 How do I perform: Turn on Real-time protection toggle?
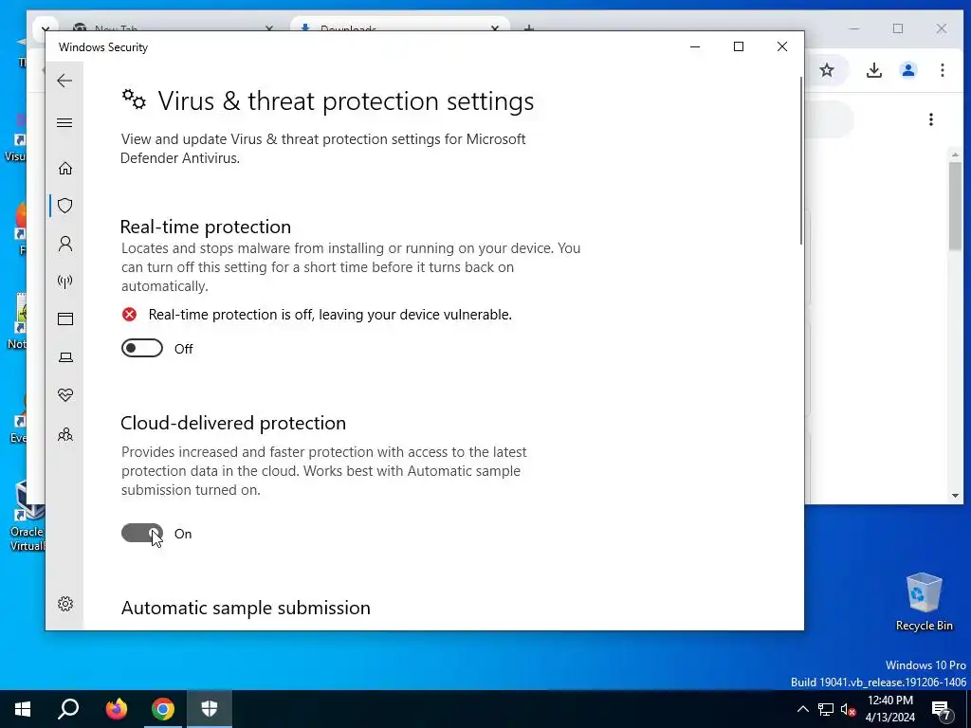point(142,349)
